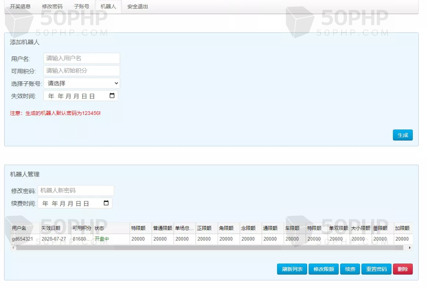Focus the 用户名 input field
The width and height of the screenshot is (427, 288).
point(82,59)
